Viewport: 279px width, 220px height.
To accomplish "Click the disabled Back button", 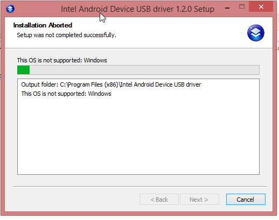I will 159,199.
